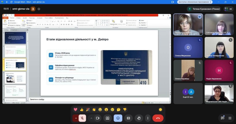This screenshot has height=124, width=236.
Task: Toggle the reactions emoji panel
Action: pyautogui.click(x=118, y=118)
